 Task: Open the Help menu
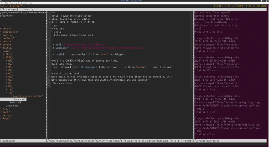click(x=30, y=3)
